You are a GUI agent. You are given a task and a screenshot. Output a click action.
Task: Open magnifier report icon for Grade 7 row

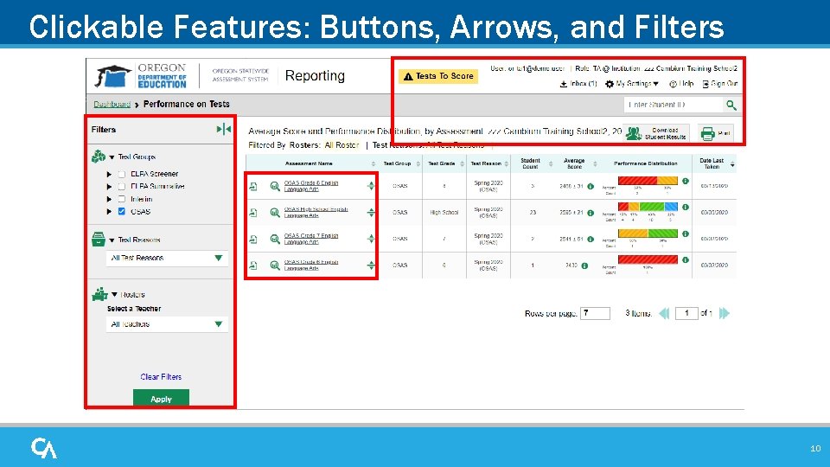(275, 239)
